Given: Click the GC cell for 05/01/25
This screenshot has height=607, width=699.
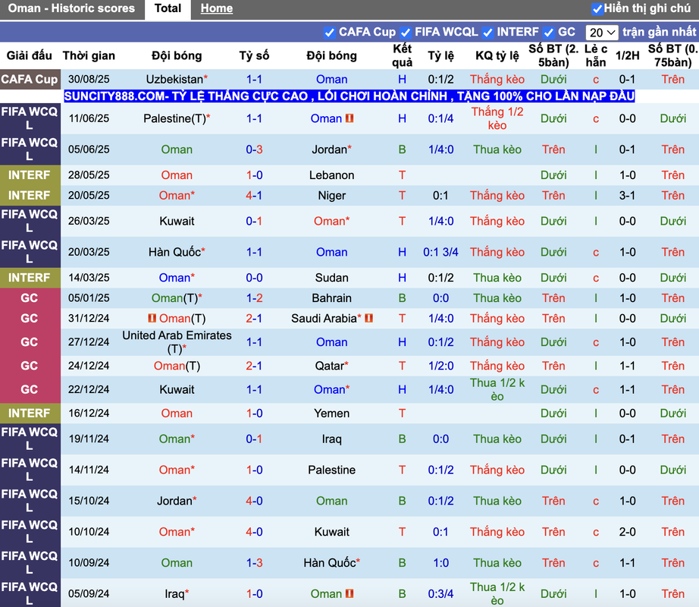Looking at the screenshot, I should point(30,298).
